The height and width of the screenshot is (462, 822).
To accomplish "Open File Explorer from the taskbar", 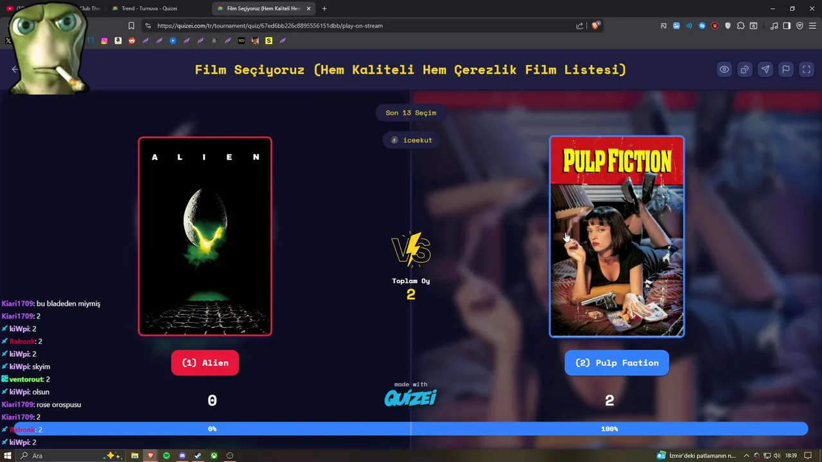I will [x=135, y=456].
